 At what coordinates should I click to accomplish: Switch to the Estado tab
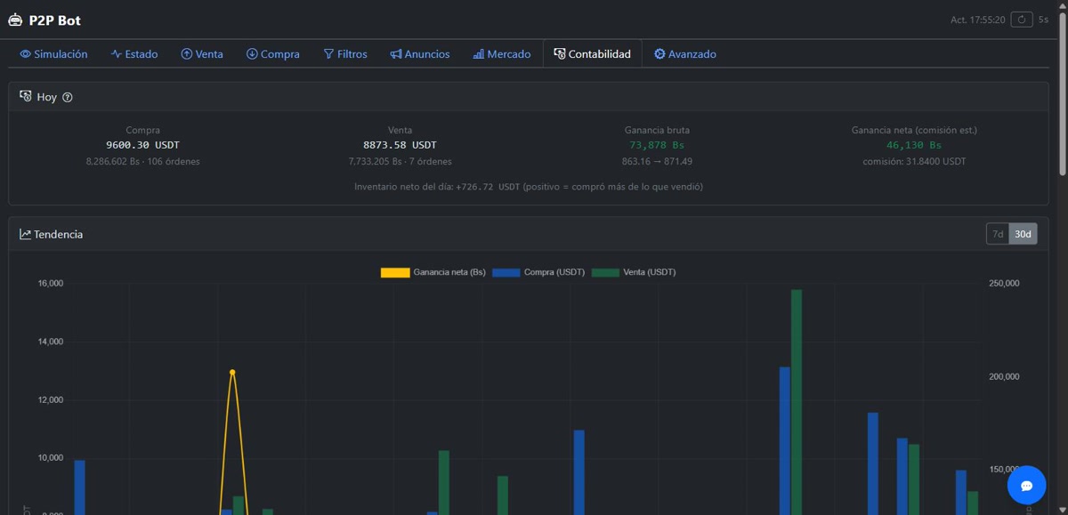(x=134, y=54)
